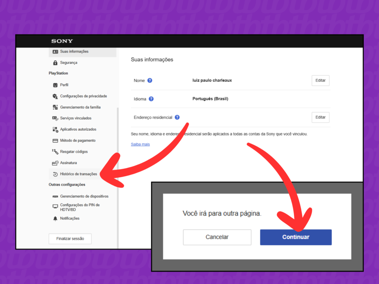
Task: Click the face icon next to Perfil
Action: [55, 85]
